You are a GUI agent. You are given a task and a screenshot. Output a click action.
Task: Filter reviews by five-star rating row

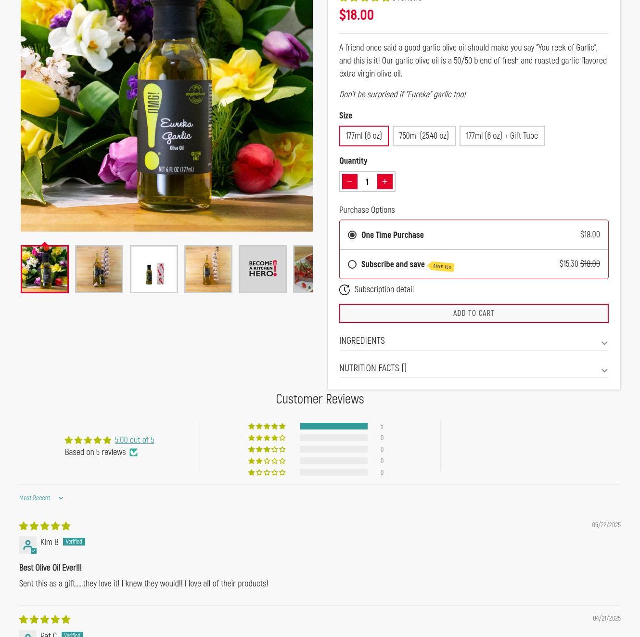pyautogui.click(x=316, y=426)
